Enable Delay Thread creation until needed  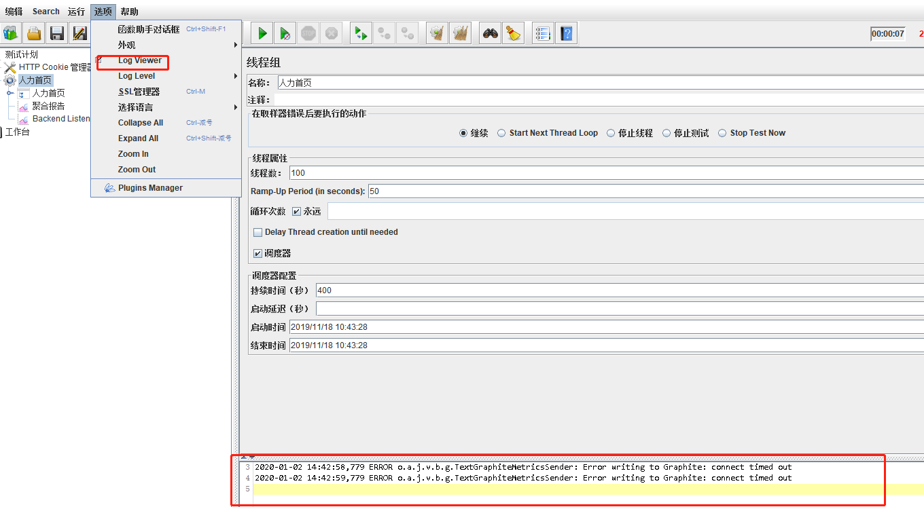click(x=257, y=232)
